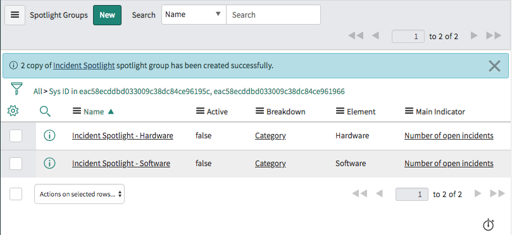Click the New button
Image resolution: width=512 pixels, height=235 pixels.
[107, 15]
